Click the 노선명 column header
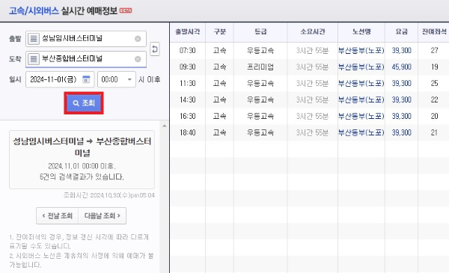 point(361,31)
